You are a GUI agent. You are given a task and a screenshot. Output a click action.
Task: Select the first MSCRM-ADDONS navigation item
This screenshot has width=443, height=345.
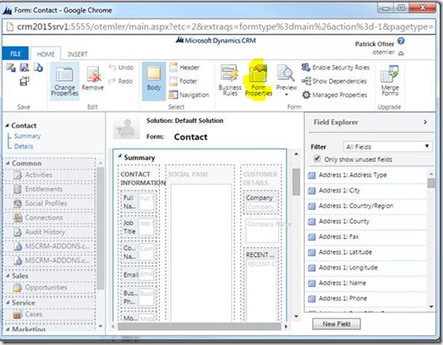pos(51,246)
